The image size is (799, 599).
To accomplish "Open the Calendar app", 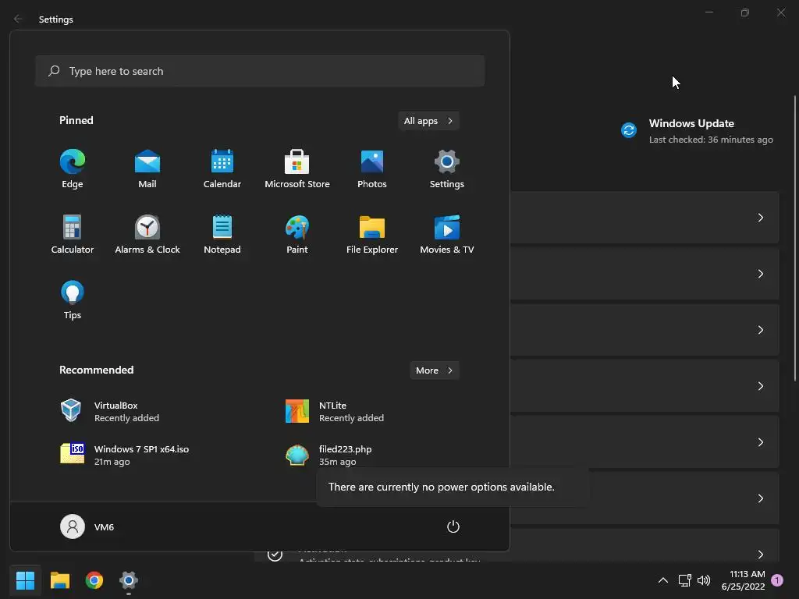I will click(222, 169).
